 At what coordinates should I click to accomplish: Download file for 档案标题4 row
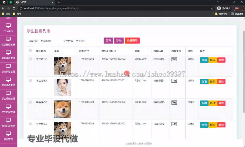(x=174, y=81)
